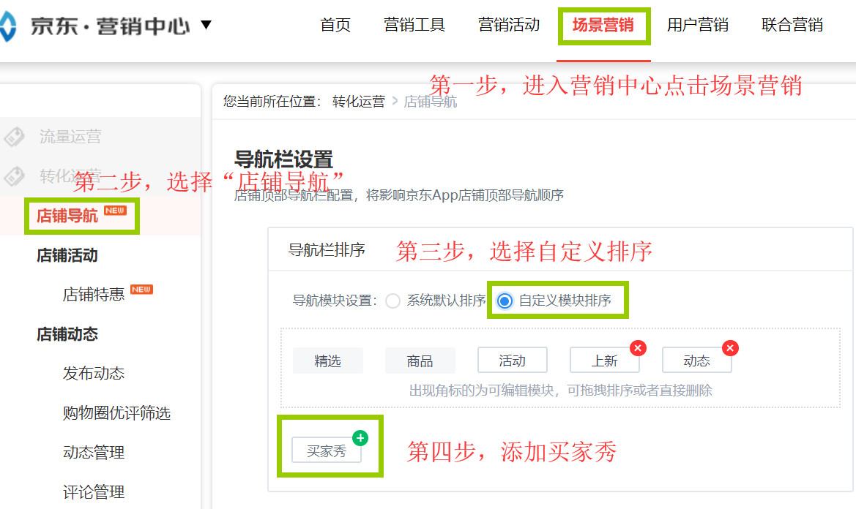Click 店铺导航 breadcrumb text

tap(430, 102)
